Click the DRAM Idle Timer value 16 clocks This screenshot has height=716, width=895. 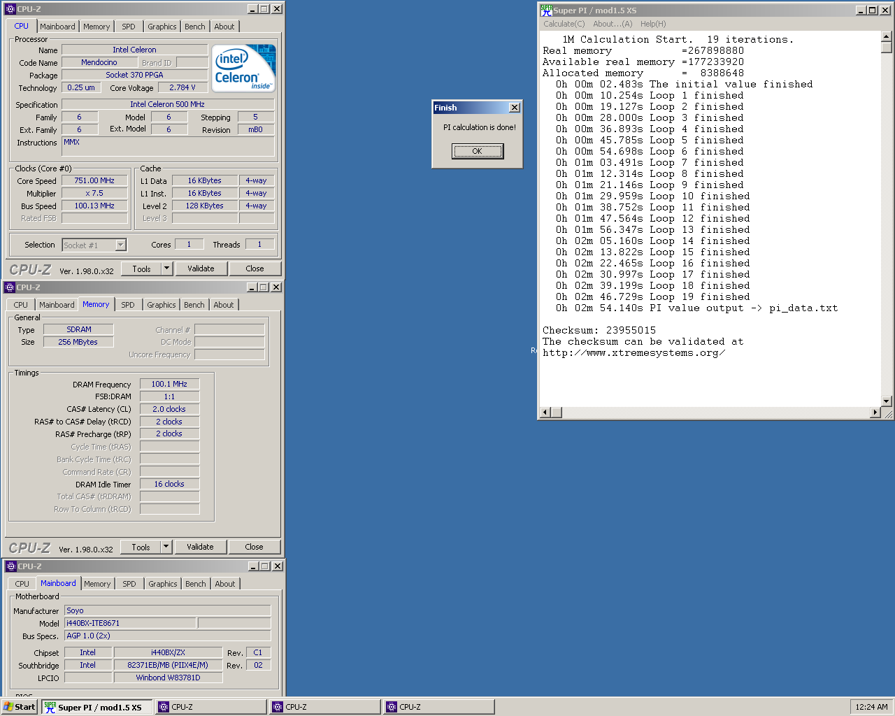point(170,484)
